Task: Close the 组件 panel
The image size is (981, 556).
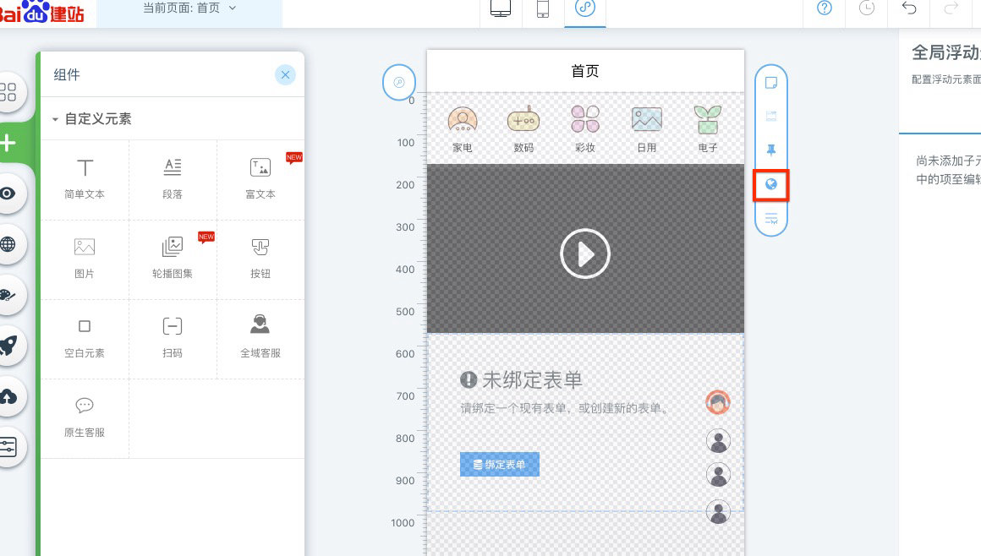Action: tap(285, 75)
